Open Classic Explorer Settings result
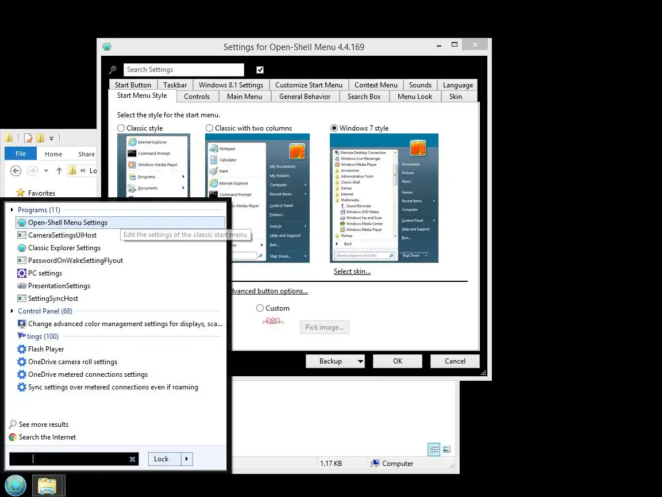Viewport: 662px width, 497px height. (121, 248)
